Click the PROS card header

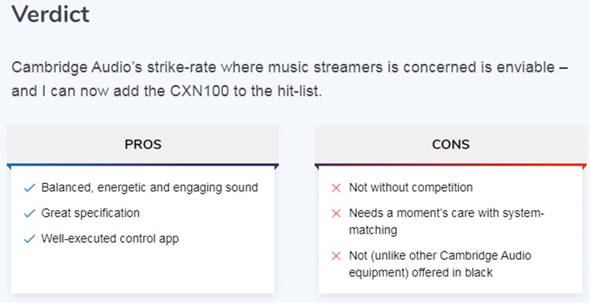pos(142,145)
